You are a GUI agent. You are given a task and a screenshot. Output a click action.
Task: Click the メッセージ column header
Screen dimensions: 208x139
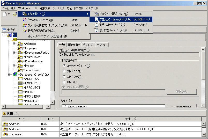click(x=131, y=119)
